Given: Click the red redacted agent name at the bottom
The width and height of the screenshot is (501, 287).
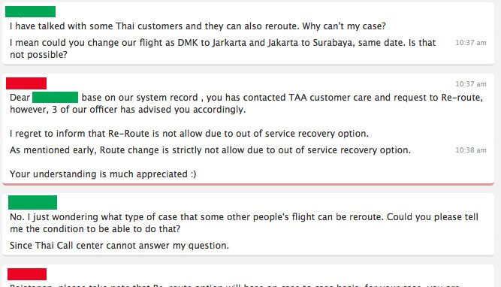Looking at the screenshot, I should click(27, 274).
